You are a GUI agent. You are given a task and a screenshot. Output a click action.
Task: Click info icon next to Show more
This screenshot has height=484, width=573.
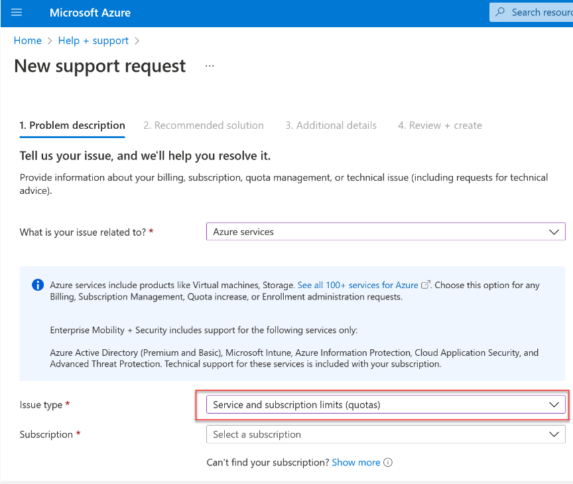[x=389, y=462]
